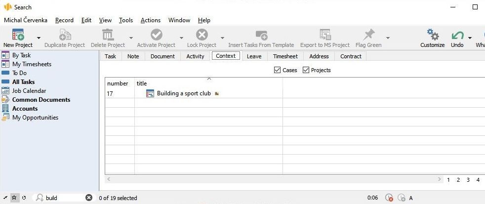Uncheck the Cases checkbox

pyautogui.click(x=277, y=70)
